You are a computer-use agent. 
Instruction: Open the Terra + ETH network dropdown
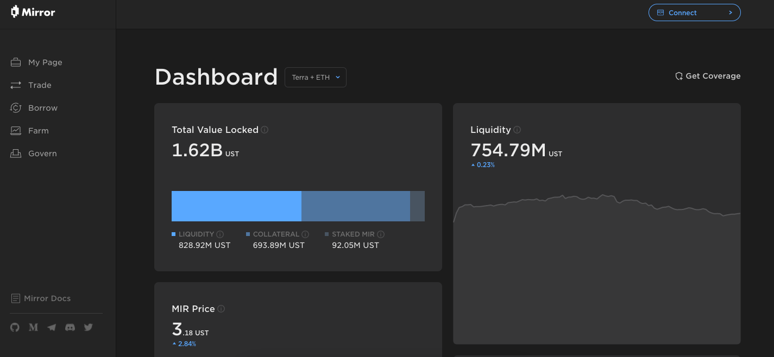[x=316, y=77]
